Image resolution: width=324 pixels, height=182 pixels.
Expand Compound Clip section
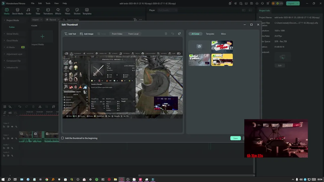(x=4, y=61)
